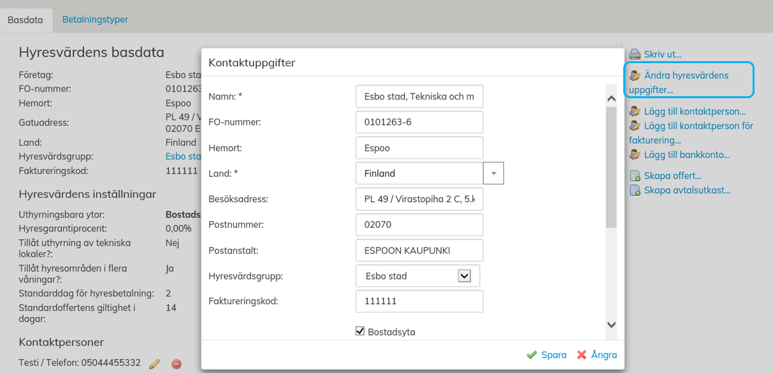Click the Postnummer input field

tap(419, 224)
